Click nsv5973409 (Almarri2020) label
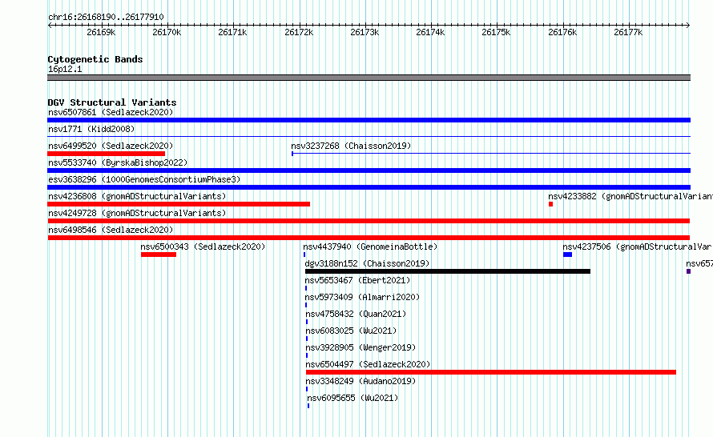Viewport: 713px width, 437px height. click(362, 297)
